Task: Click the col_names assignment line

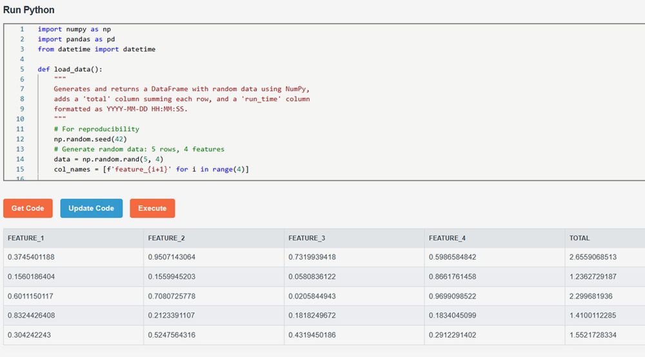Action: [x=152, y=169]
